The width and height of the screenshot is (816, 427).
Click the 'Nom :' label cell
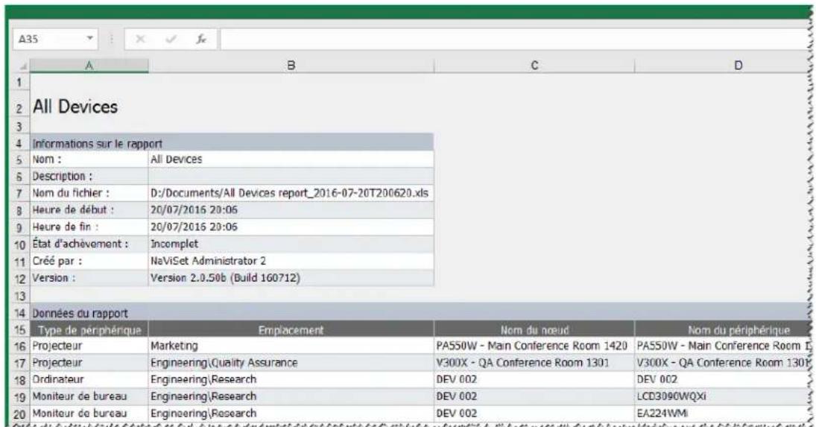tap(89, 159)
